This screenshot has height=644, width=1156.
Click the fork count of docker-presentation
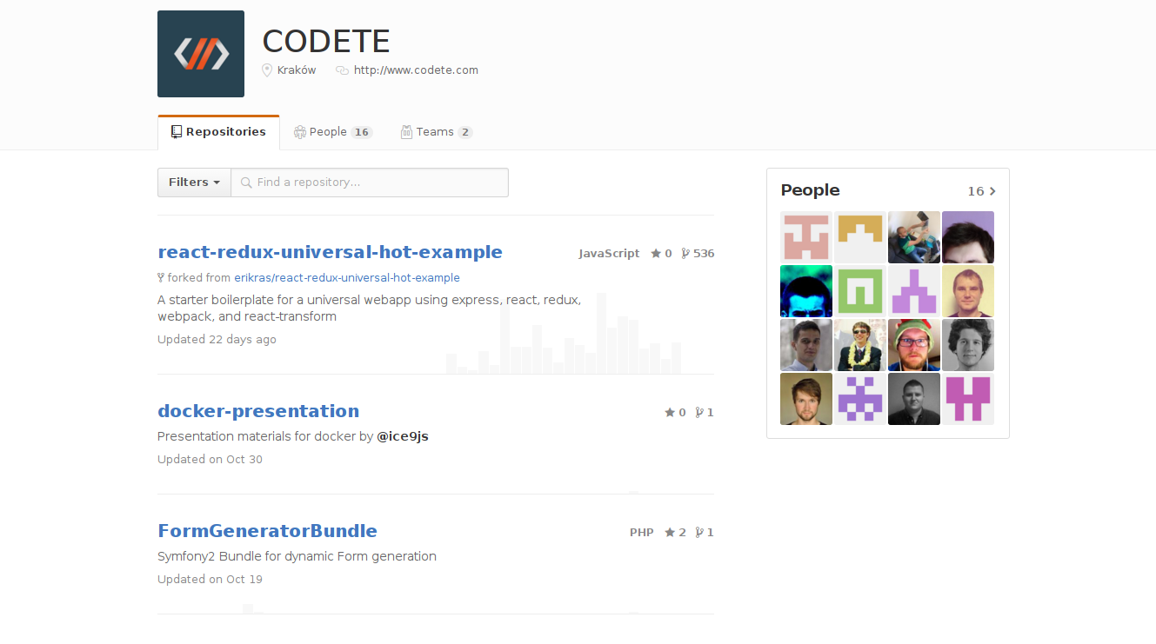click(705, 413)
